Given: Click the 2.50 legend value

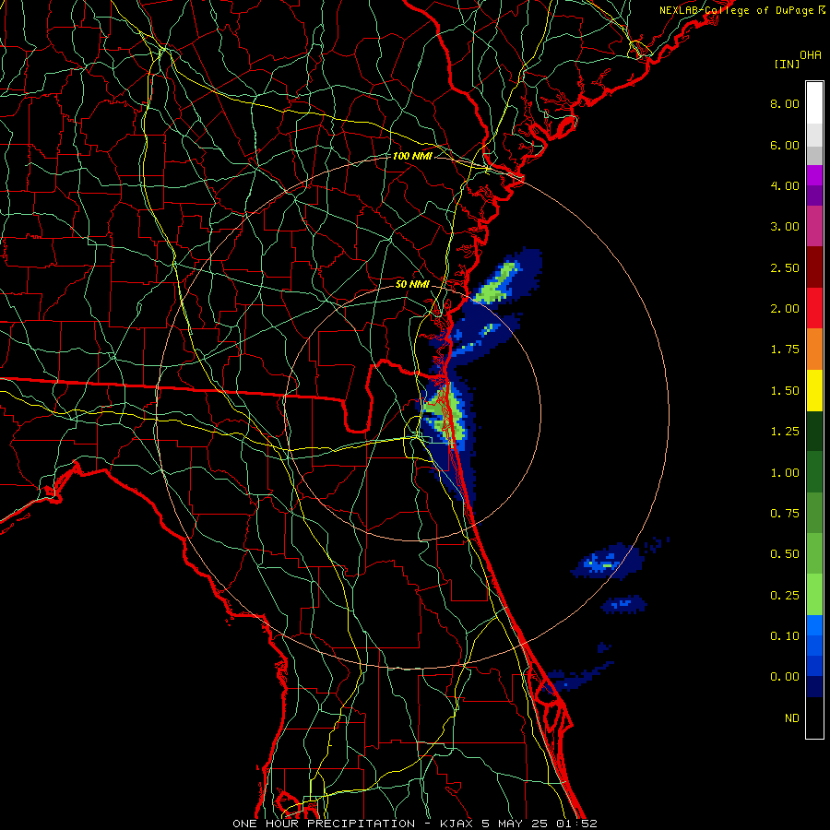Looking at the screenshot, I should click(785, 267).
